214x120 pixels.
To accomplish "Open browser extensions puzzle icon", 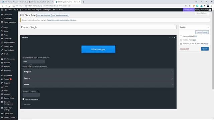I will pyautogui.click(x=204, y=6).
